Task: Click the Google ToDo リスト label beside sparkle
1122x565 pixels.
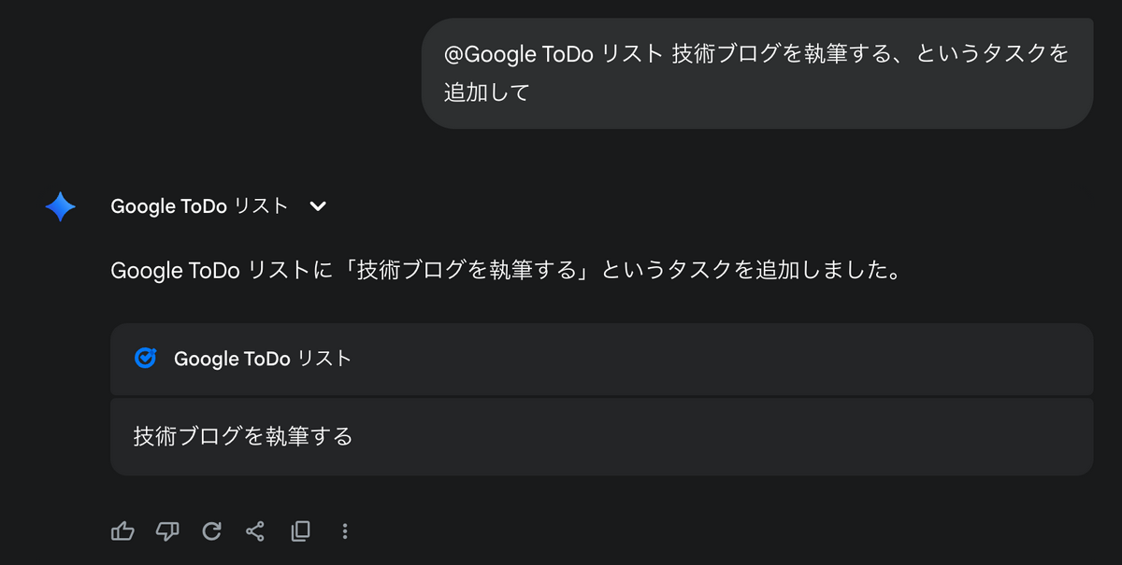Action: (199, 206)
